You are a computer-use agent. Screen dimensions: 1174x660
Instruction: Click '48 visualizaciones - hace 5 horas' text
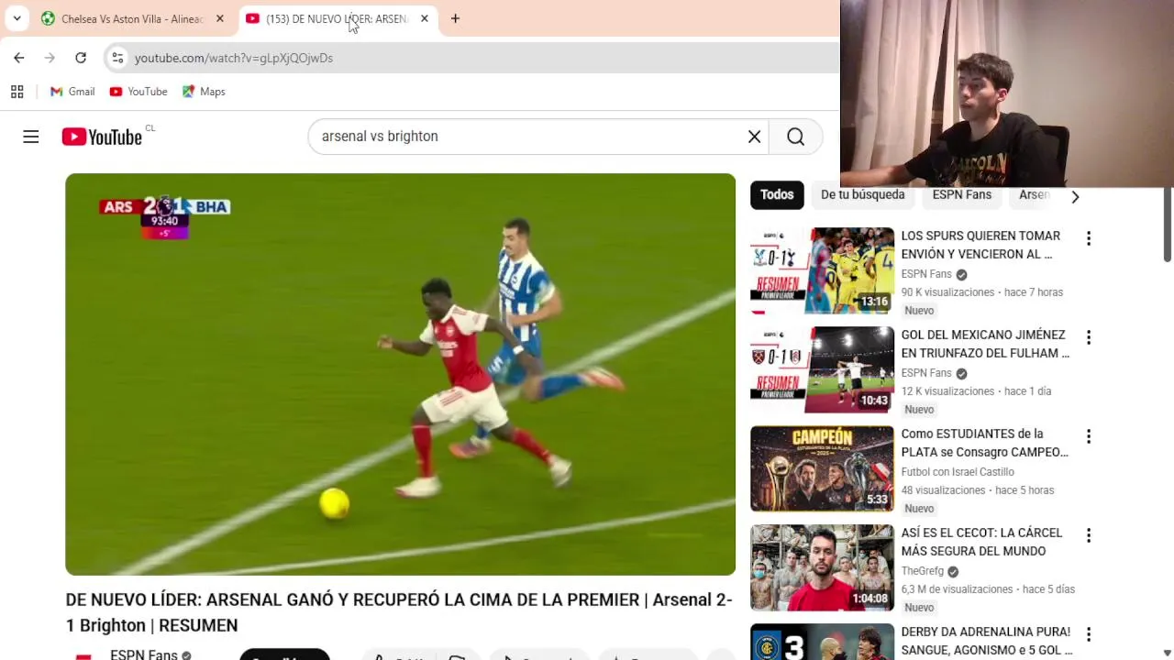point(978,490)
